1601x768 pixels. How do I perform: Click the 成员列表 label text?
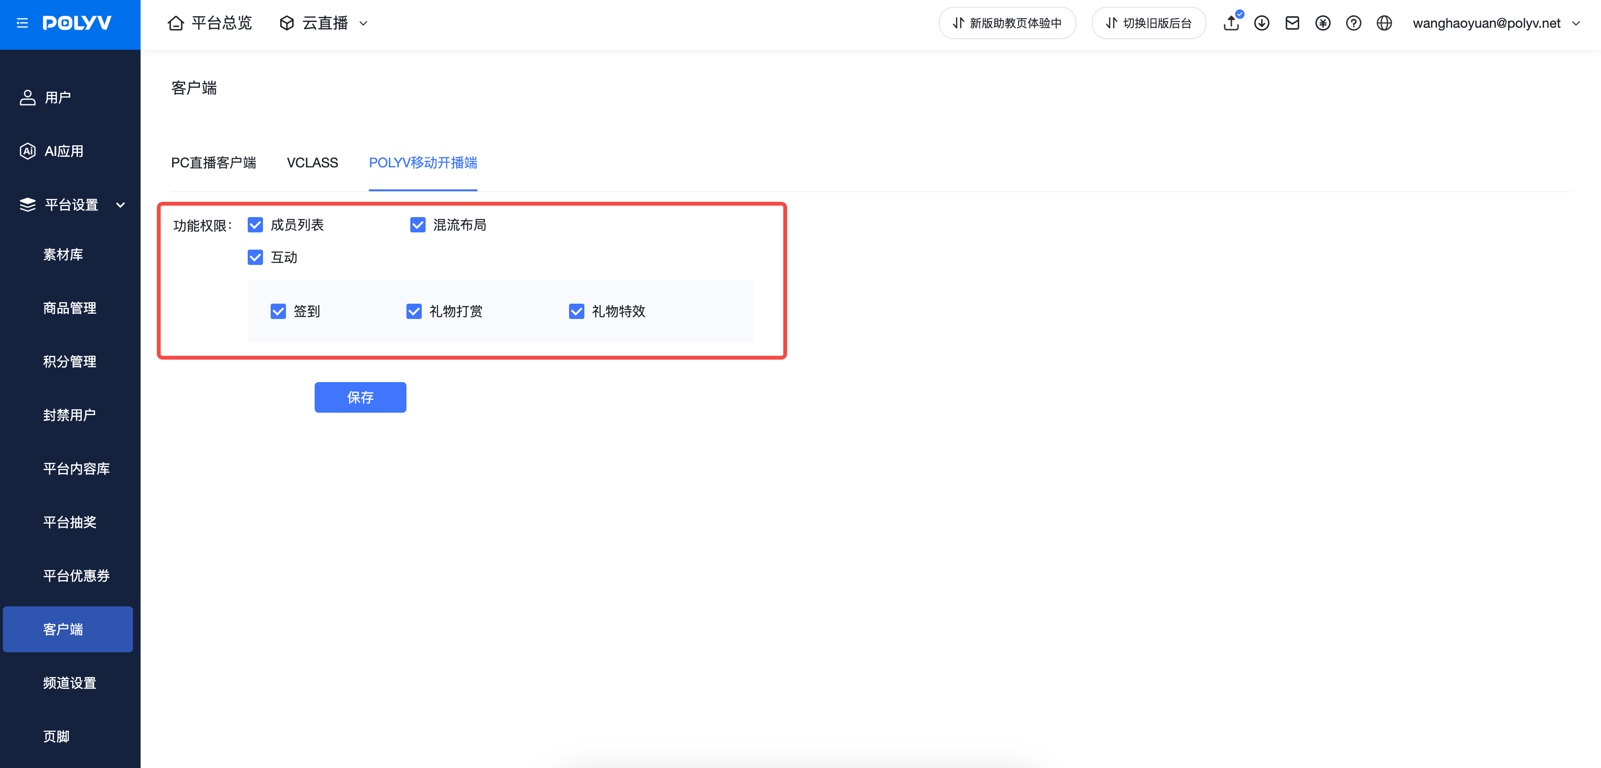[297, 225]
